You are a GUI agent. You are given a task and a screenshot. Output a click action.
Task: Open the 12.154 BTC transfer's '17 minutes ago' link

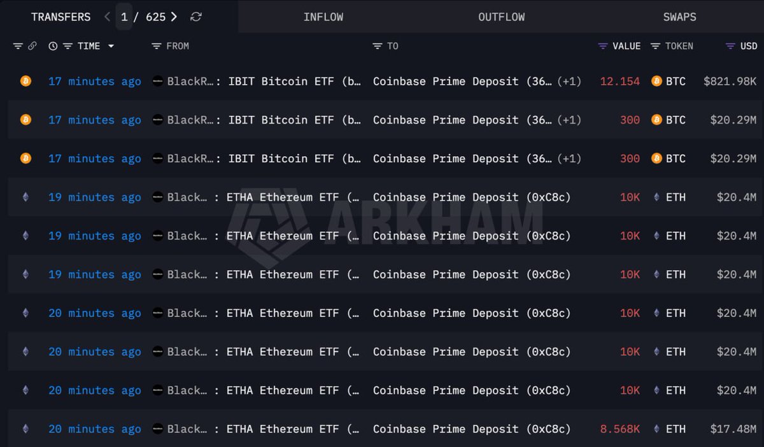click(95, 82)
